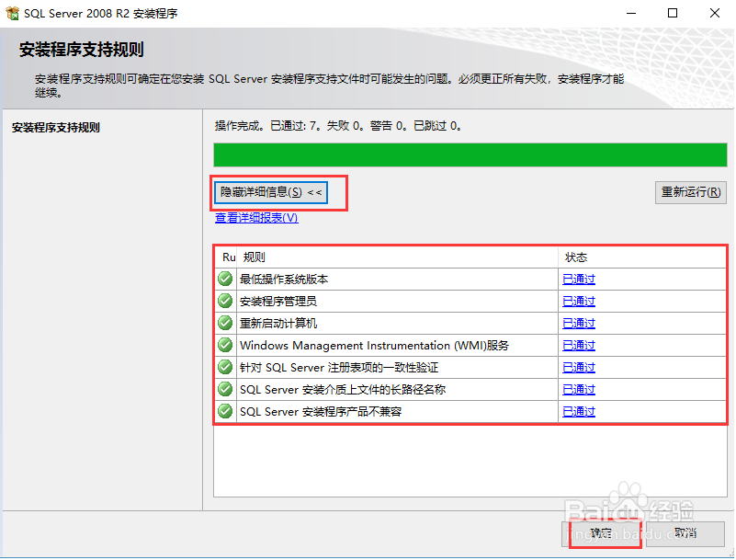Image resolution: width=736 pixels, height=560 pixels.
Task: Click the 确定 button
Action: [x=601, y=533]
